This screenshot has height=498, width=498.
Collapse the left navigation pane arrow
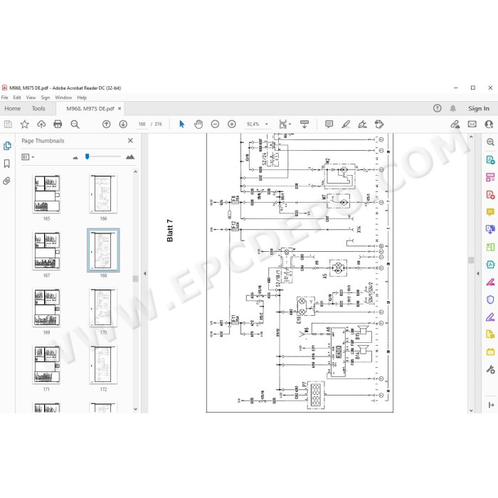click(x=145, y=273)
